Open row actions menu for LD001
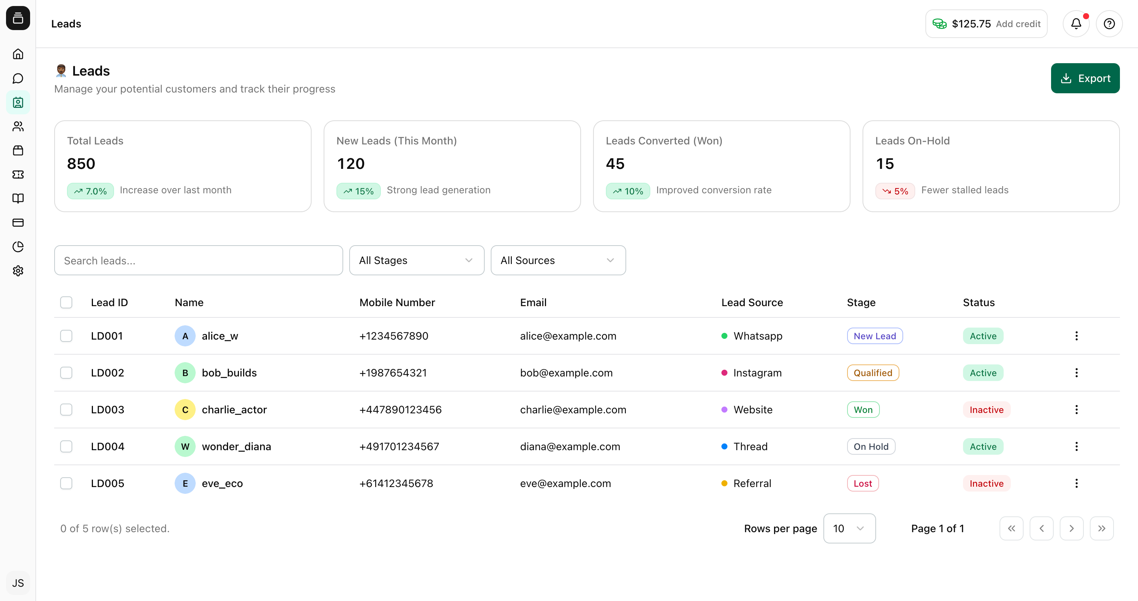Screen dimensions: 1138x601 (1077, 336)
